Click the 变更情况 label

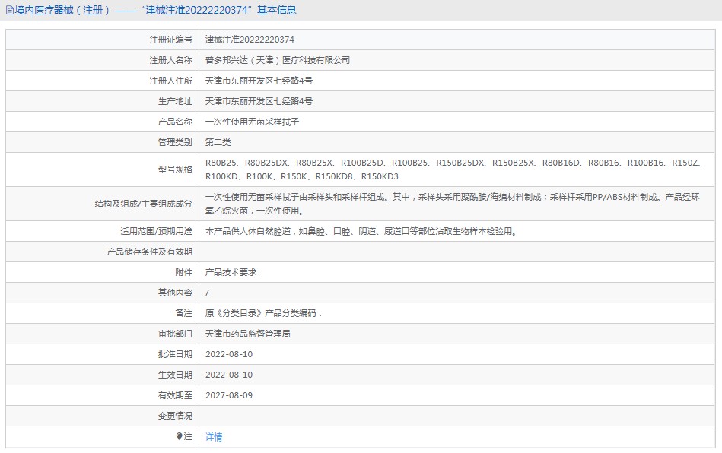[175, 416]
